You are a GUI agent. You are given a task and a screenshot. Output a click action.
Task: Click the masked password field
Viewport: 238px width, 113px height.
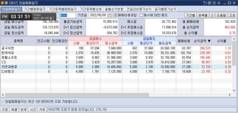tap(68, 15)
